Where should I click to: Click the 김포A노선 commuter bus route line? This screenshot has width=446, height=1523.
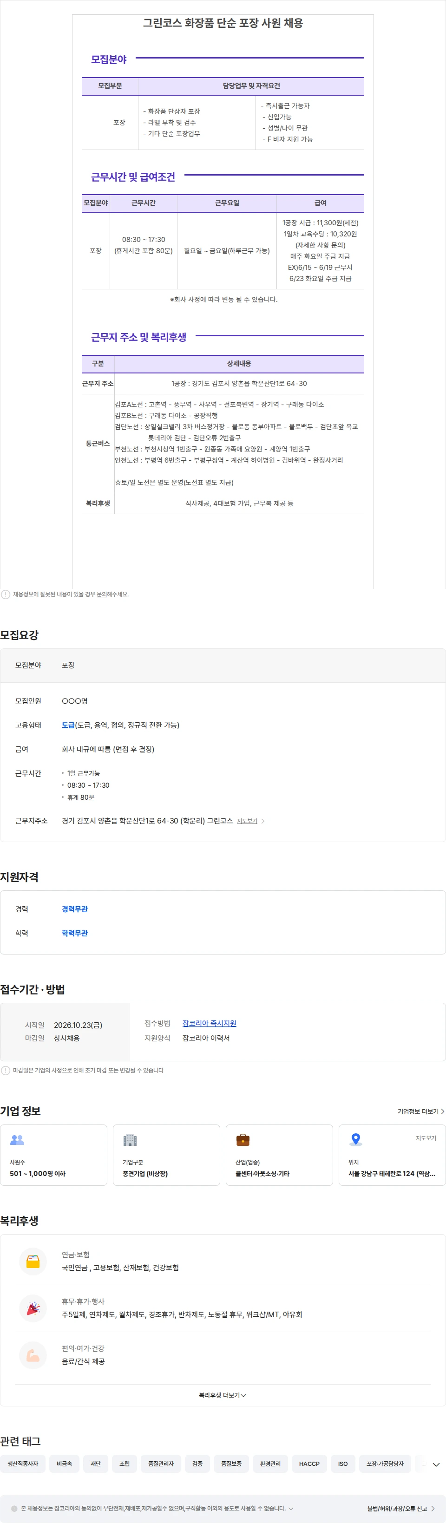tap(219, 405)
